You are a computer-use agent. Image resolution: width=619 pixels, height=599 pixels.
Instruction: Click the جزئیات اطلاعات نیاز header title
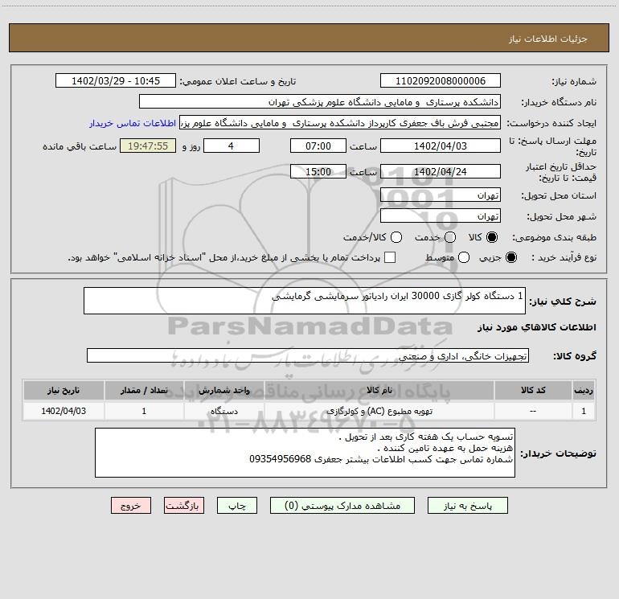pos(548,39)
